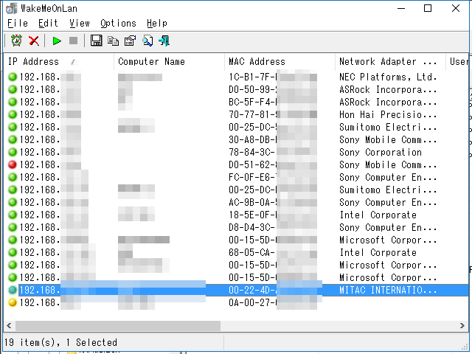The width and height of the screenshot is (472, 354).
Task: Select the row with MAC 18-5E-0F Intel Corporate
Action: point(236,215)
